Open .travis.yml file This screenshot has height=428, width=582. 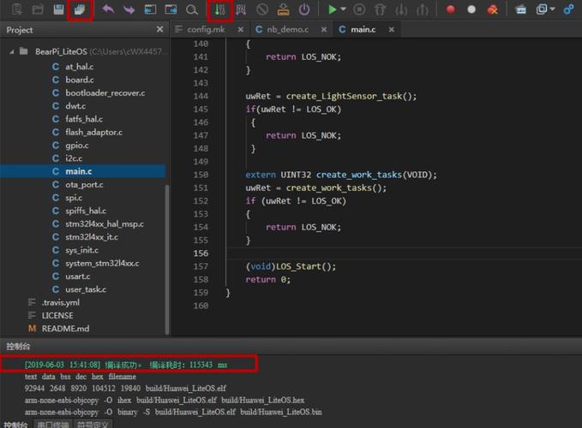coord(61,302)
